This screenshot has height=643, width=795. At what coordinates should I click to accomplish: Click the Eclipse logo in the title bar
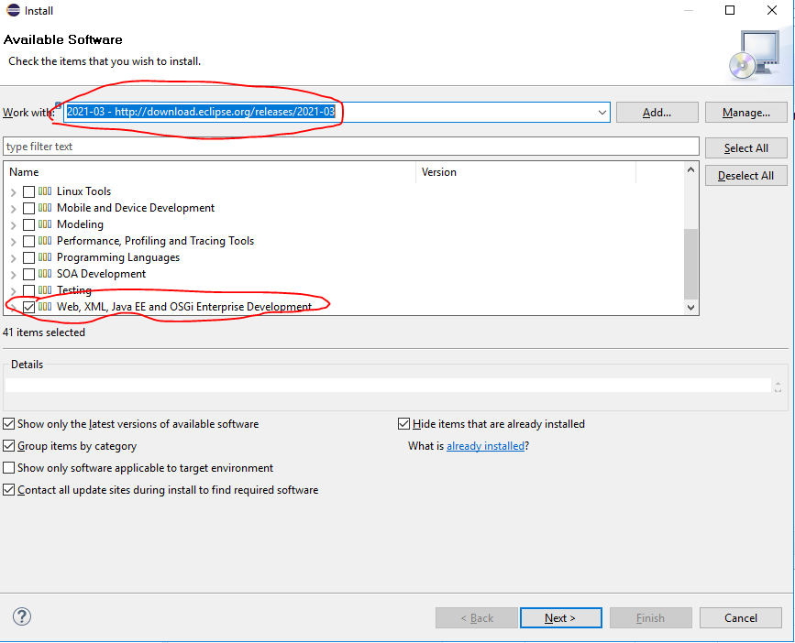pos(13,10)
